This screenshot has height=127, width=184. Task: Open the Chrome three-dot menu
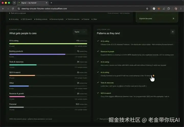(181, 9)
